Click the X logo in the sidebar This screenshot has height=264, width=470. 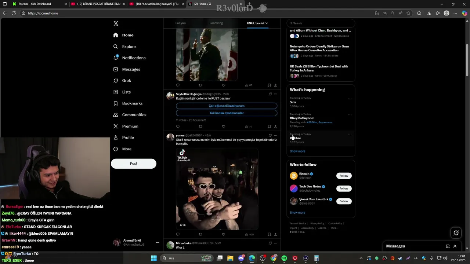116,23
